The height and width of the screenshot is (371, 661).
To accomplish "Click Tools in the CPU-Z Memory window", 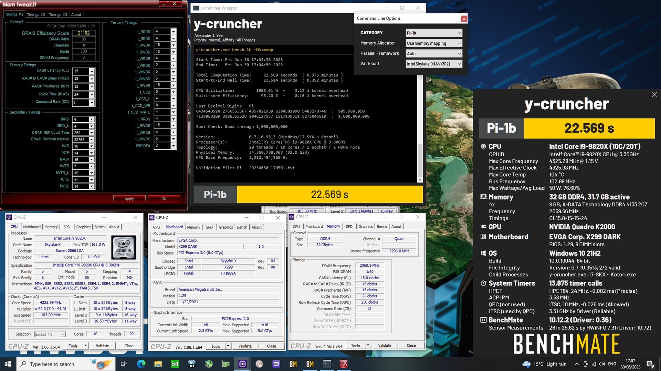I will (355, 346).
